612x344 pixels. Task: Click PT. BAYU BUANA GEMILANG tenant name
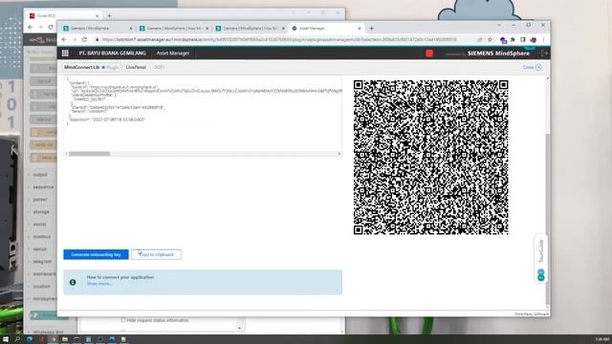(113, 54)
